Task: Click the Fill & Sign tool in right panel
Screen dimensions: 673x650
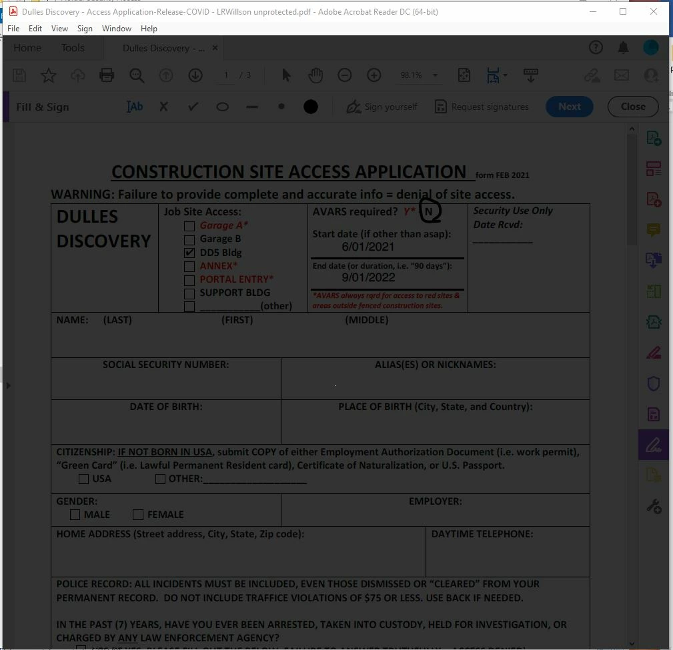Action: pyautogui.click(x=653, y=445)
